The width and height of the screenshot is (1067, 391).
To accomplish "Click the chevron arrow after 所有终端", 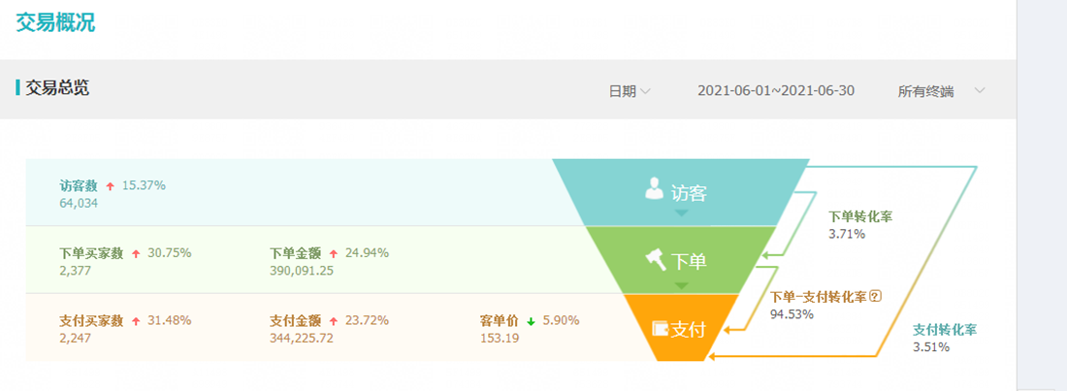I will coord(980,90).
